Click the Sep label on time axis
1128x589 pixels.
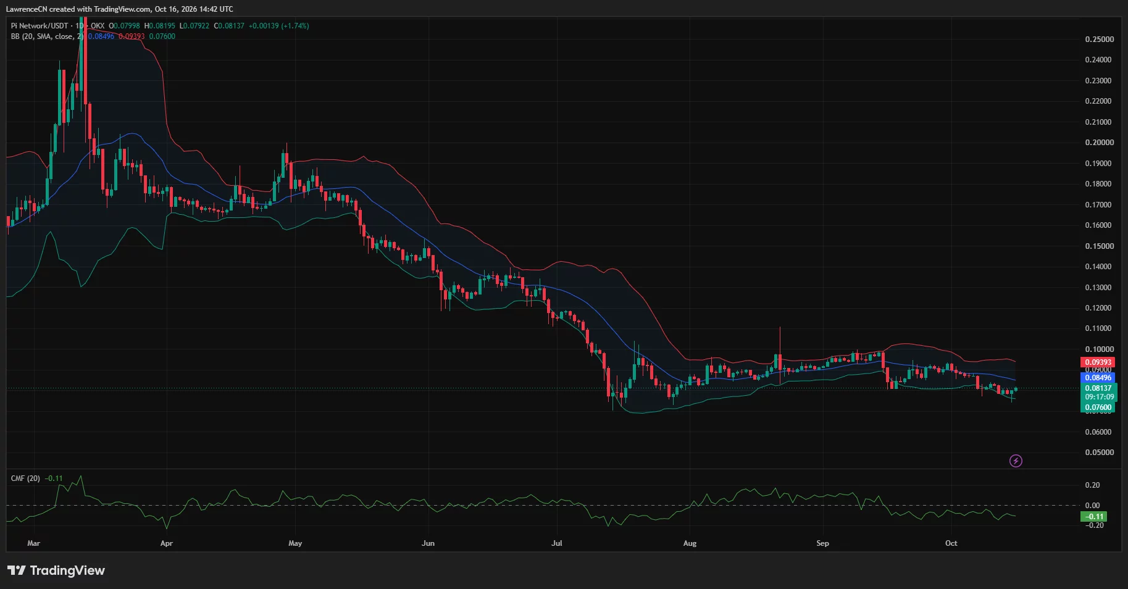822,543
